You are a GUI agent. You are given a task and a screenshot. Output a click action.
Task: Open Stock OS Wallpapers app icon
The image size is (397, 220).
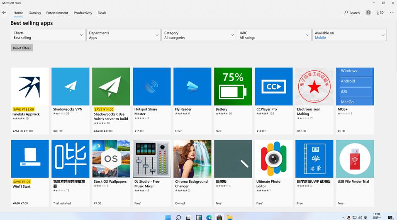click(x=111, y=159)
